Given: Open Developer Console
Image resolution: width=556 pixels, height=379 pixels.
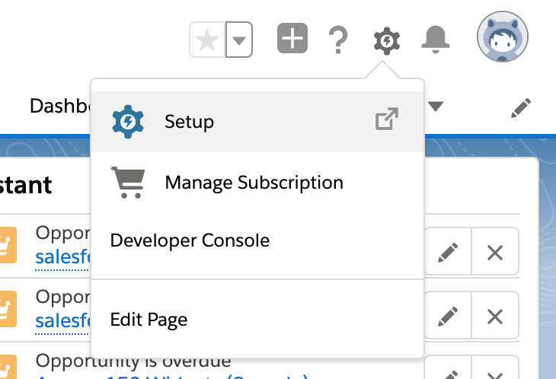Looking at the screenshot, I should click(x=190, y=241).
